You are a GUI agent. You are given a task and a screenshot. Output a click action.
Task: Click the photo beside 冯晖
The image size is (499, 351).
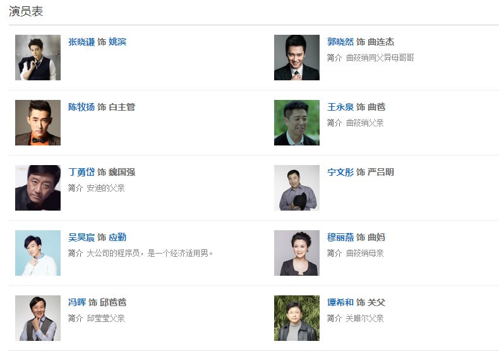pyautogui.click(x=38, y=318)
